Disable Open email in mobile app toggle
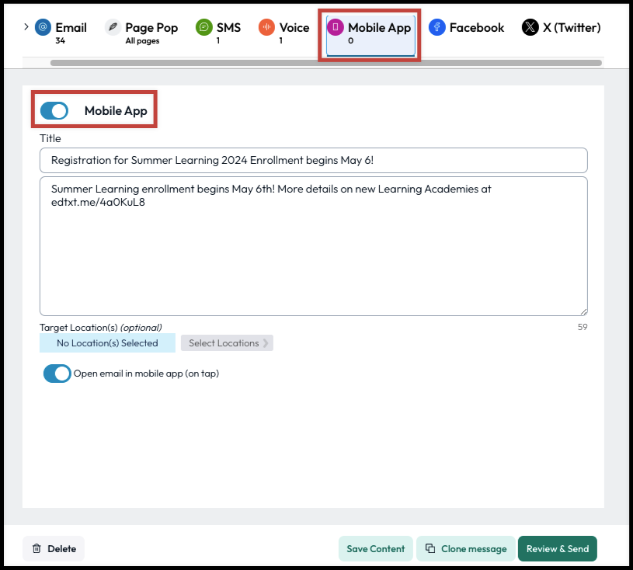This screenshot has height=570, width=633. [57, 374]
